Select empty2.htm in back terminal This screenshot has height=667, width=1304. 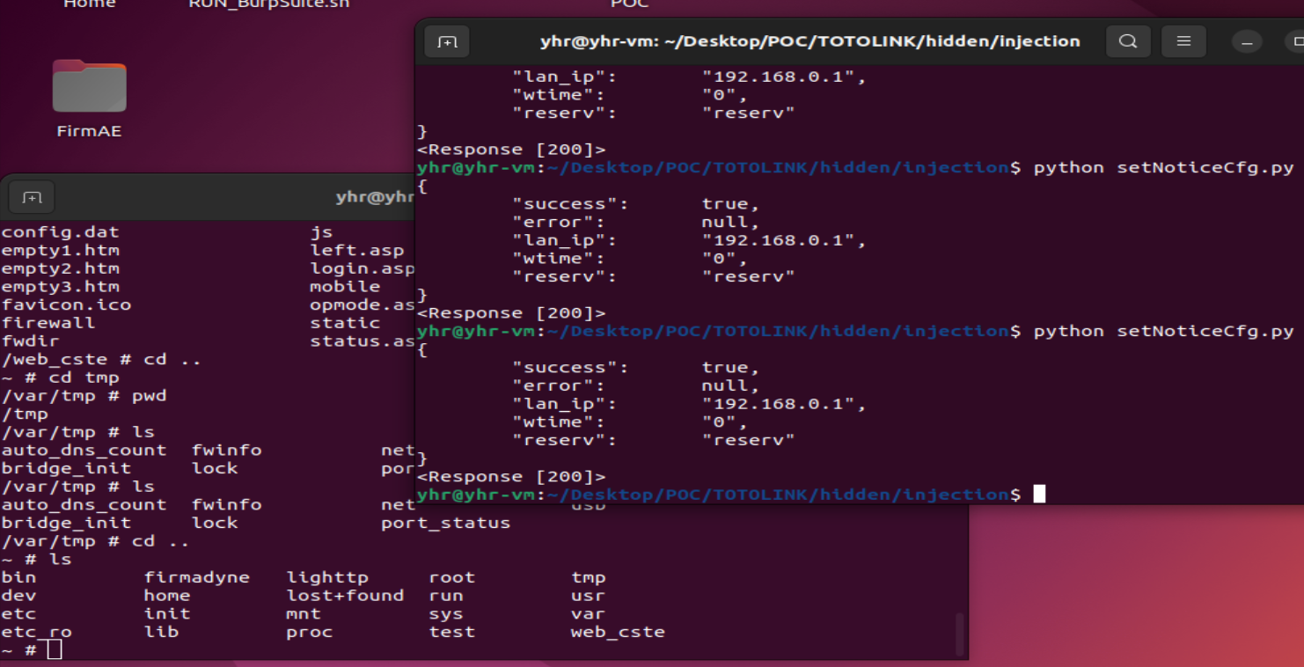(x=60, y=268)
